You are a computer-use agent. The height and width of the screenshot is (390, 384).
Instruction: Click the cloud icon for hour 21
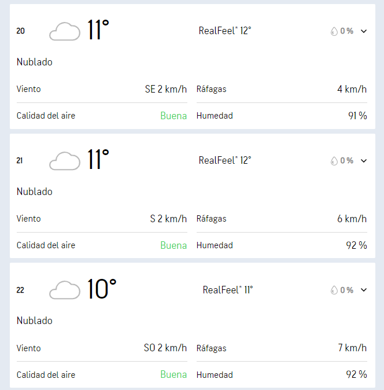pos(65,161)
